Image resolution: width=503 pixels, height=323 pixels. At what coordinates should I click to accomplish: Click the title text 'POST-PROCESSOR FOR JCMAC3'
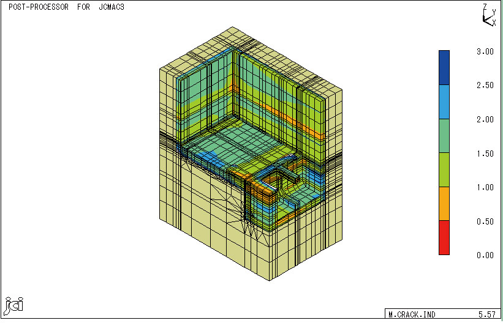coord(66,7)
